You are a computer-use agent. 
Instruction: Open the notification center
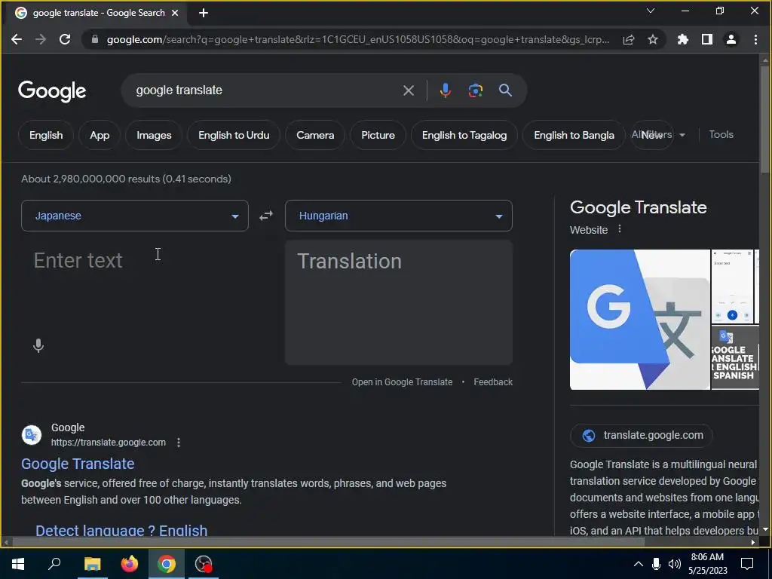click(747, 564)
